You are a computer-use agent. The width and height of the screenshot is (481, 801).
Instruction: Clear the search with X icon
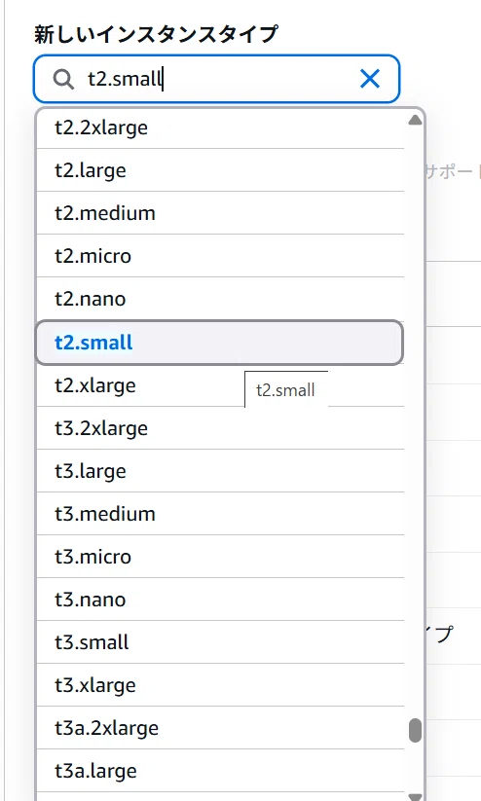point(370,79)
